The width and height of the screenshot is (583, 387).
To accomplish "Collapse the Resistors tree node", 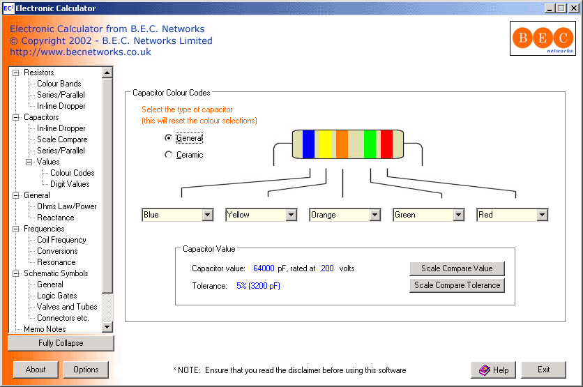I will [x=16, y=73].
